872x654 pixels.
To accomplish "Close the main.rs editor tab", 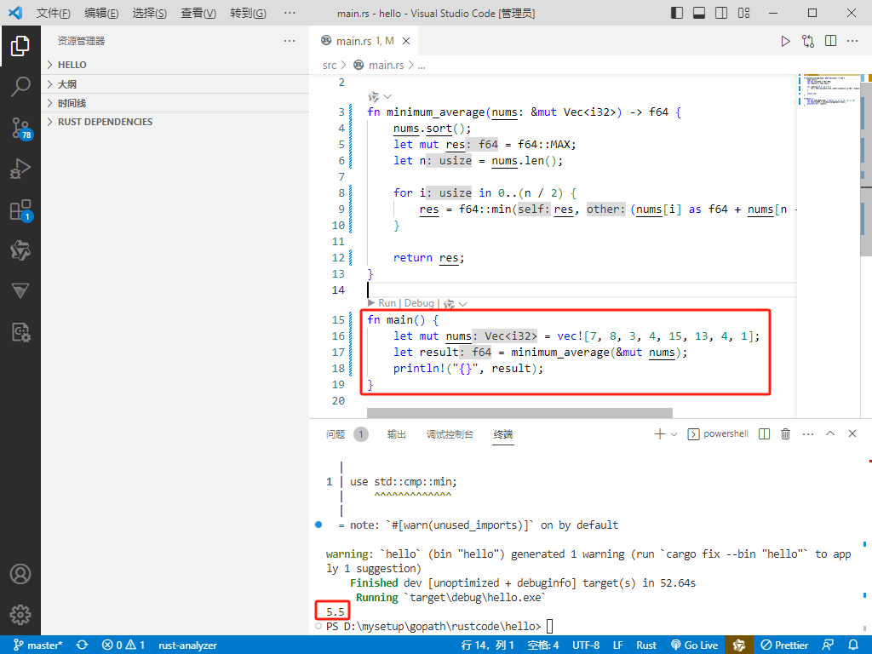I will [406, 41].
